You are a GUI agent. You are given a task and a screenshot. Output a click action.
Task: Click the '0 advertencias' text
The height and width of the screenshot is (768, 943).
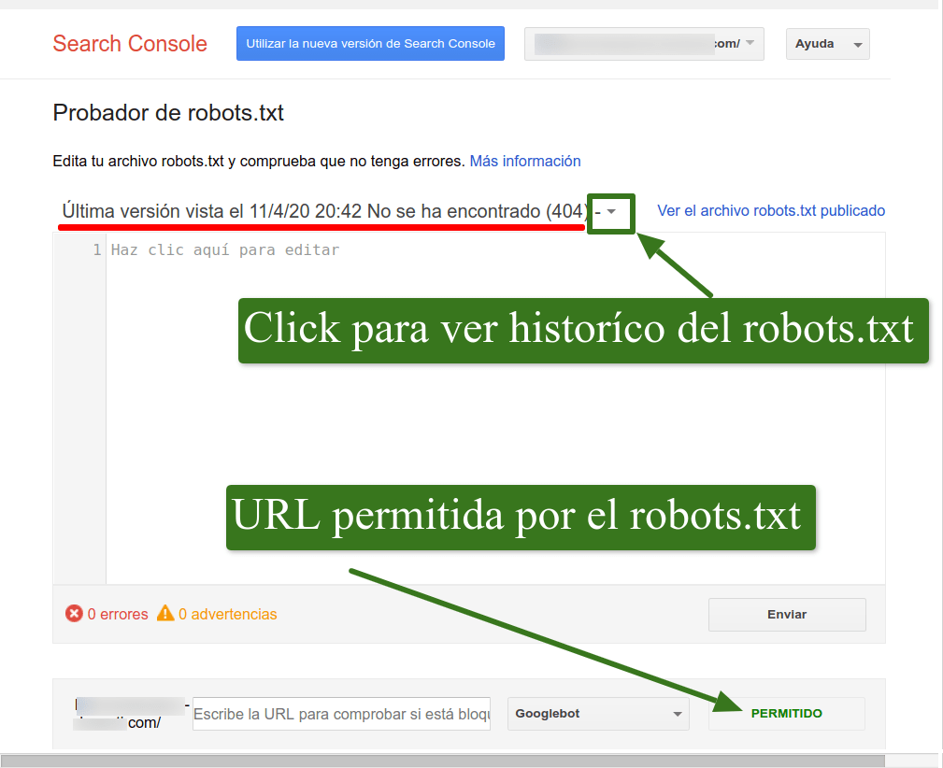point(228,614)
